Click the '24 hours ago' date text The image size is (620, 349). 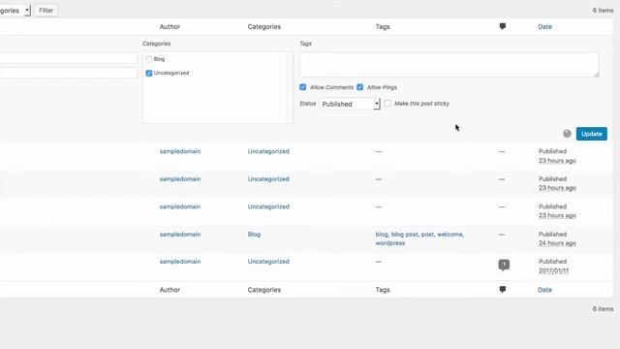click(557, 243)
